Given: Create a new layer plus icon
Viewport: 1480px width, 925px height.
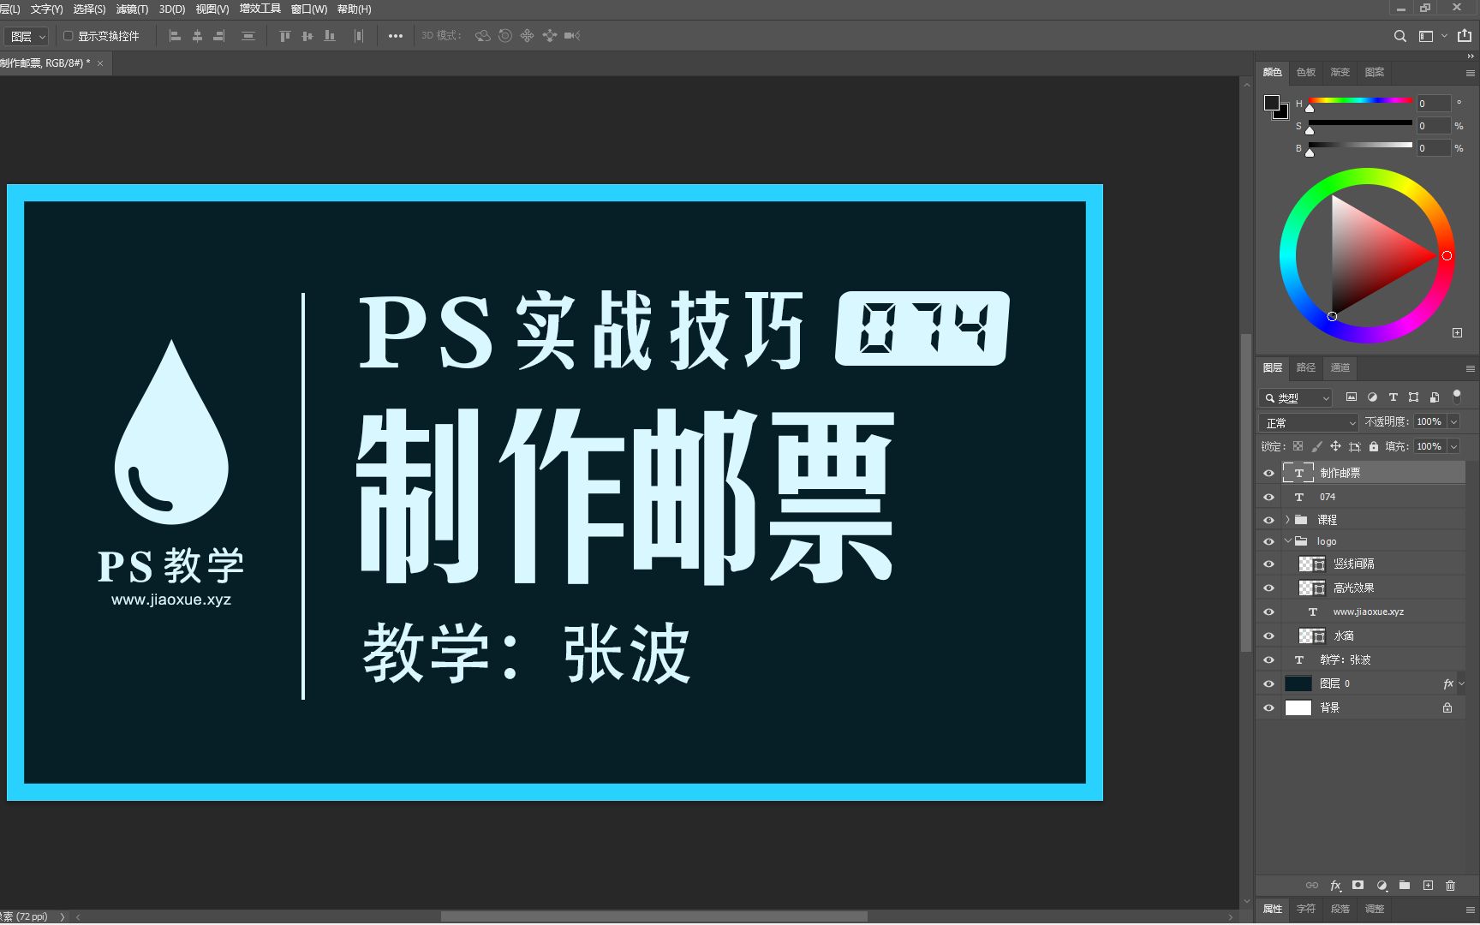Looking at the screenshot, I should tap(1428, 886).
